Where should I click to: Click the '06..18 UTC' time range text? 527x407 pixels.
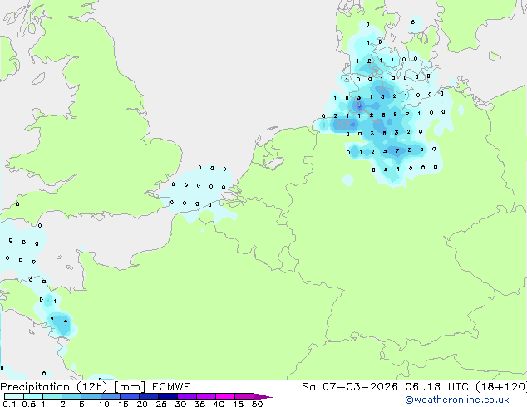[x=436, y=387]
